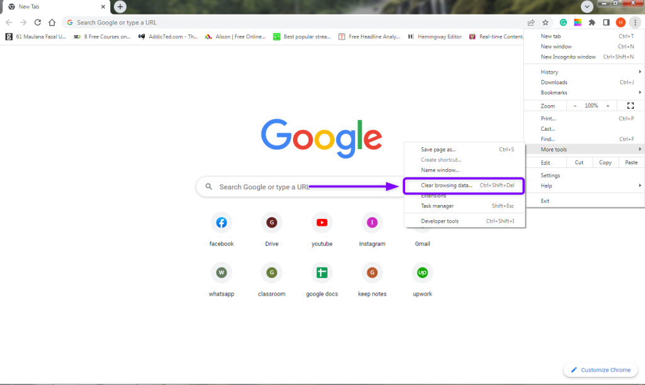Select New tab in Chrome menu
The image size is (645, 385).
click(x=585, y=36)
